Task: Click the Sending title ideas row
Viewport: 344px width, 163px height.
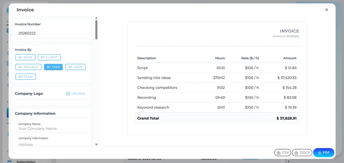Action: (x=217, y=78)
